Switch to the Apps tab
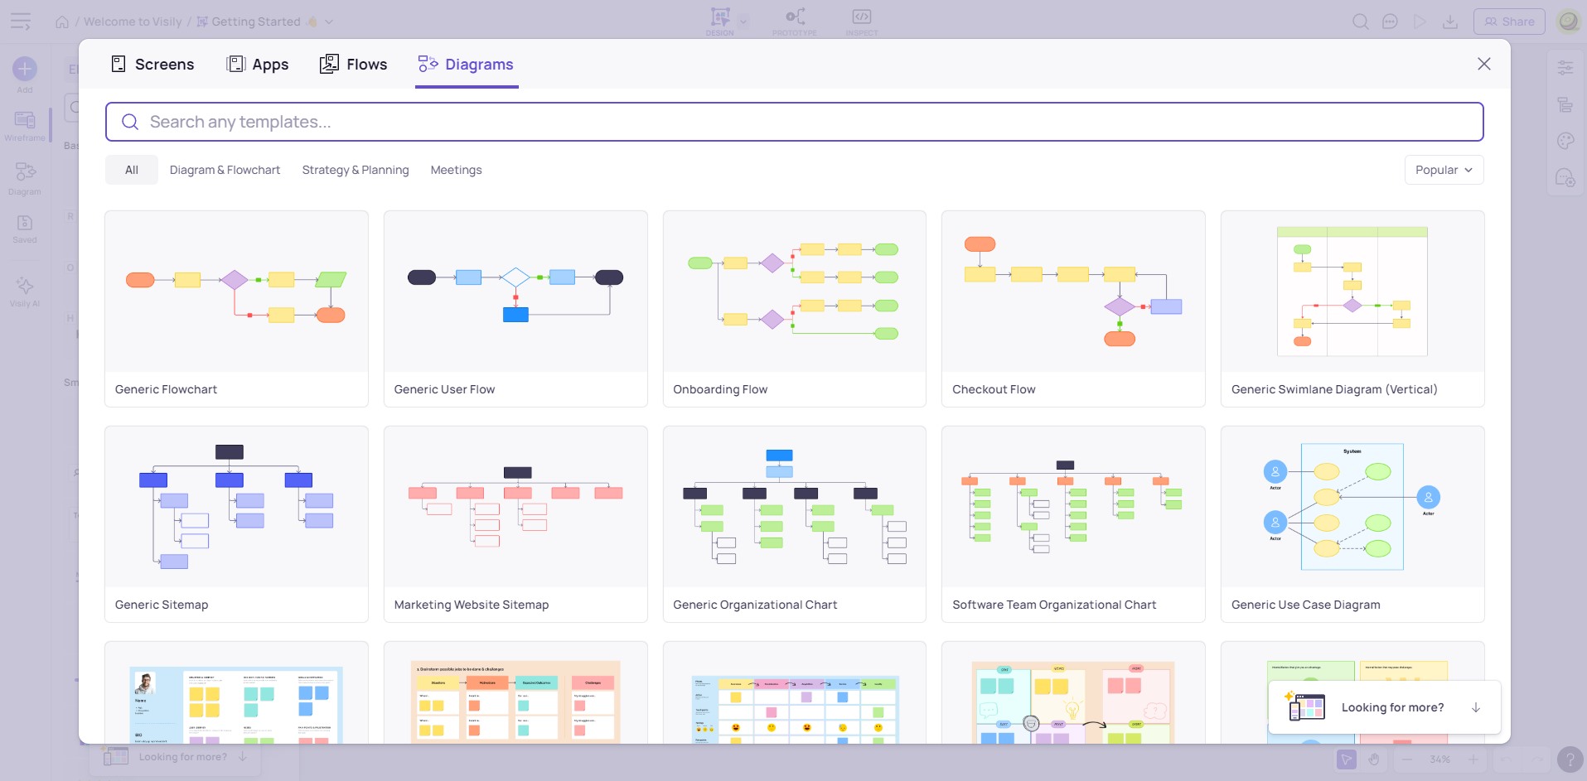This screenshot has height=781, width=1587. 258,64
